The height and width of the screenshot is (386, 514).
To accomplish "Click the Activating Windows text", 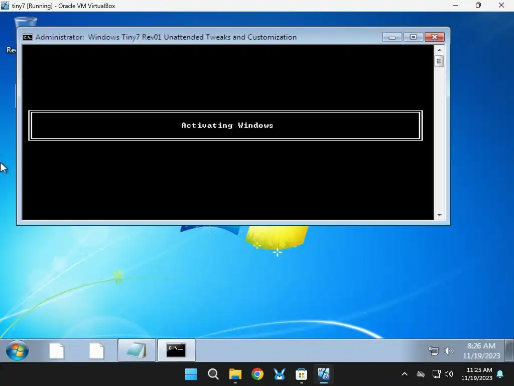I will (x=227, y=125).
